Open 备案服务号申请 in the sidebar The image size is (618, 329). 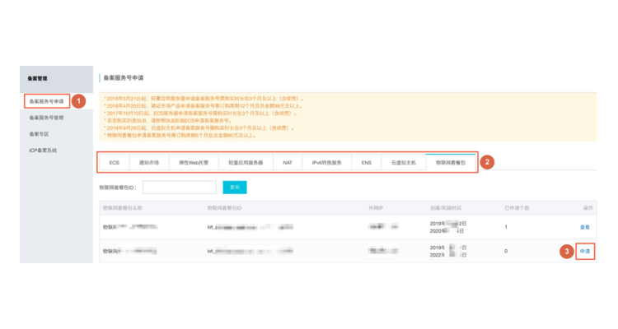[x=46, y=101]
